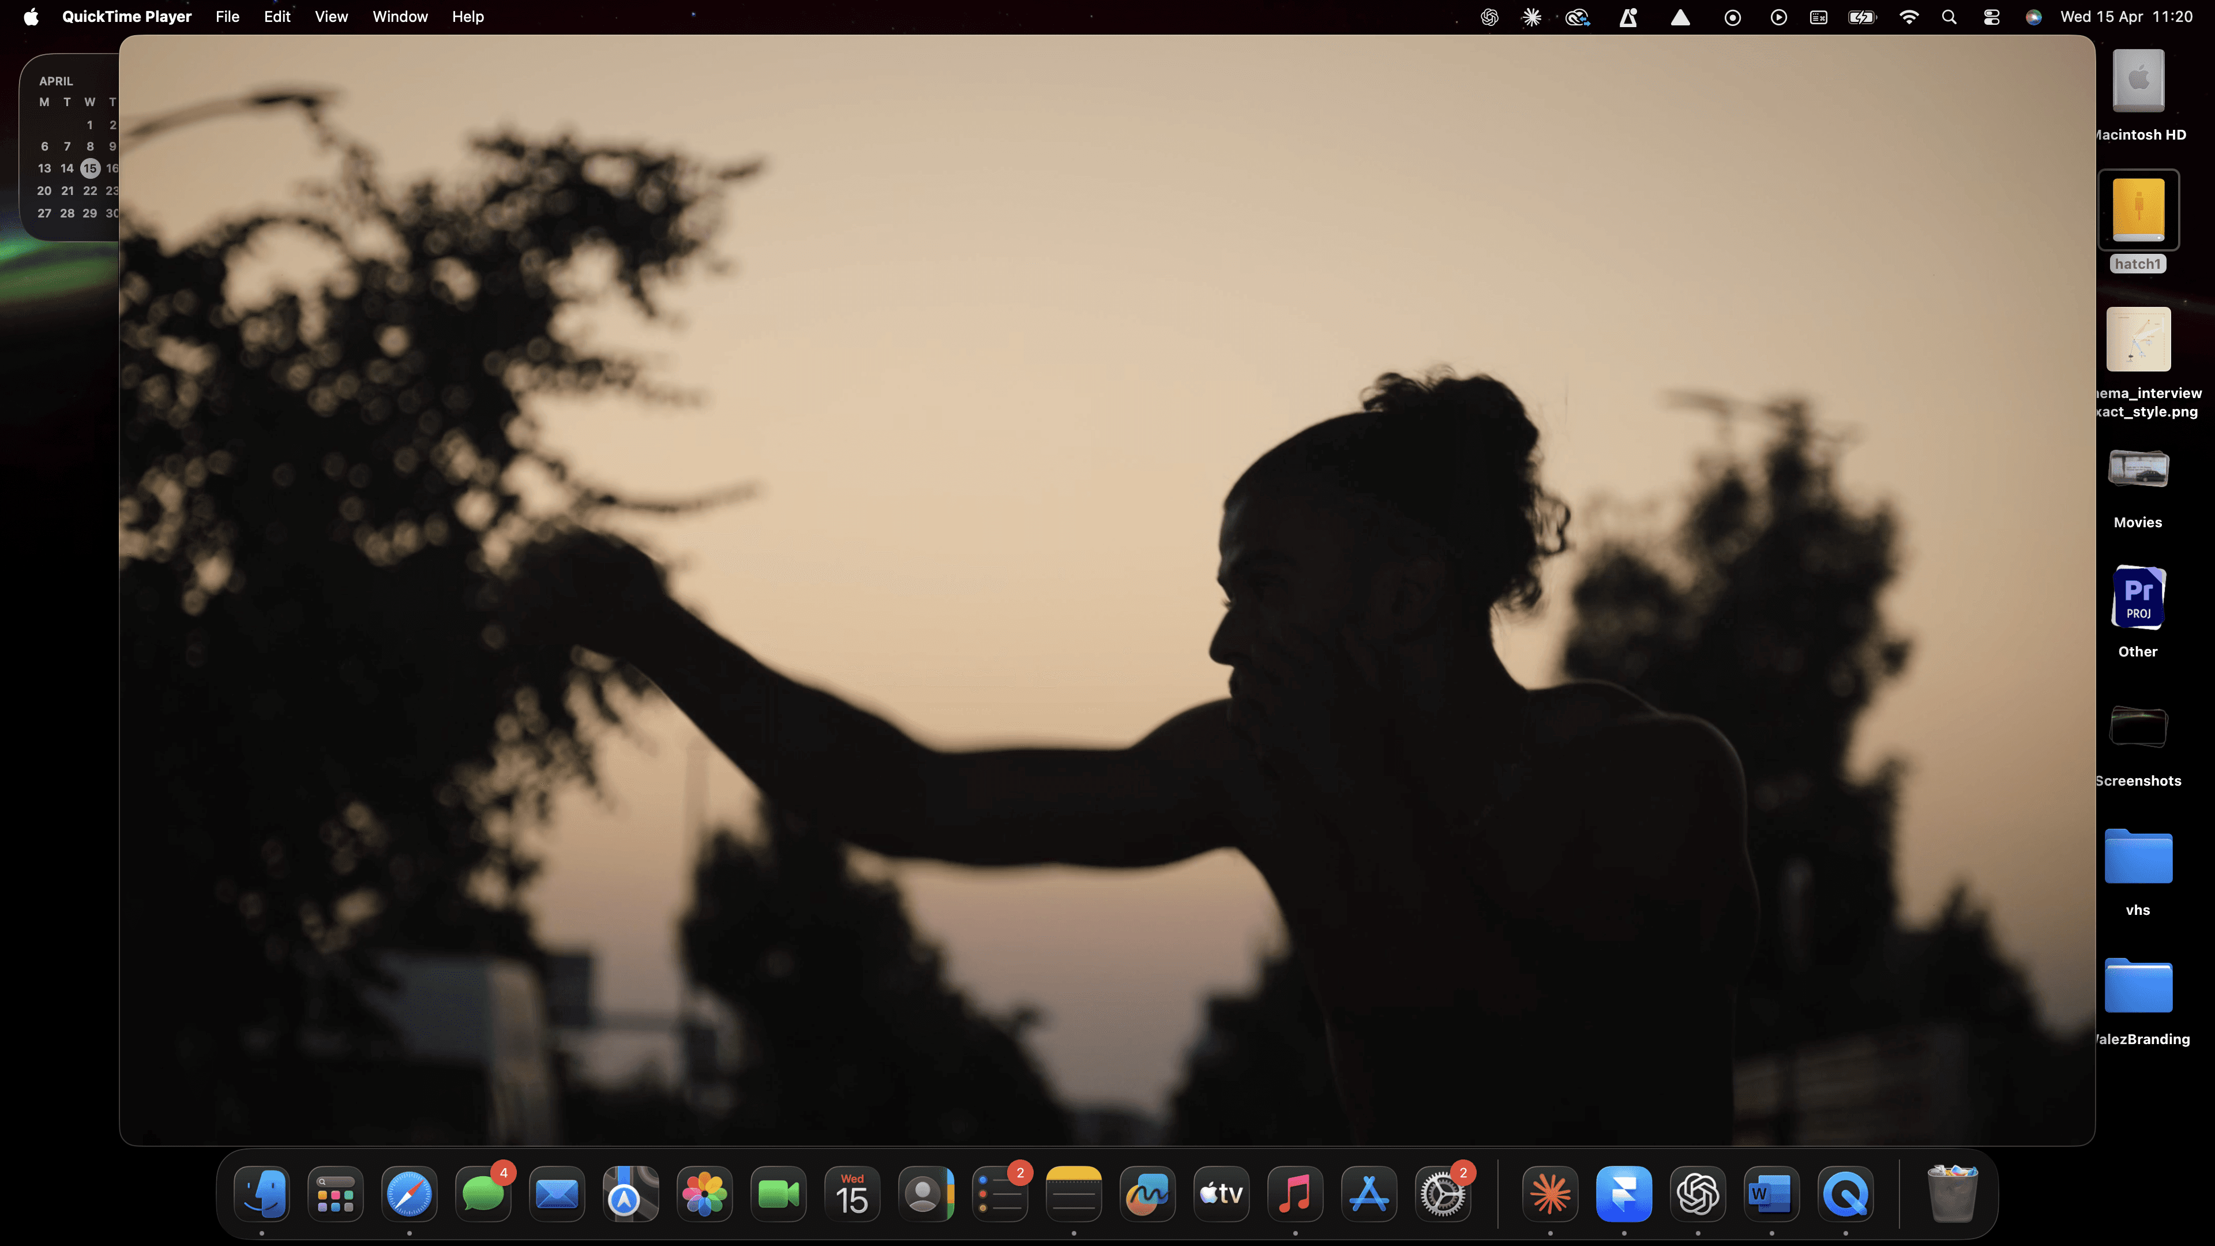Viewport: 2215px width, 1246px height.
Task: Open the ChatGPT app in the dock
Action: 1698,1194
